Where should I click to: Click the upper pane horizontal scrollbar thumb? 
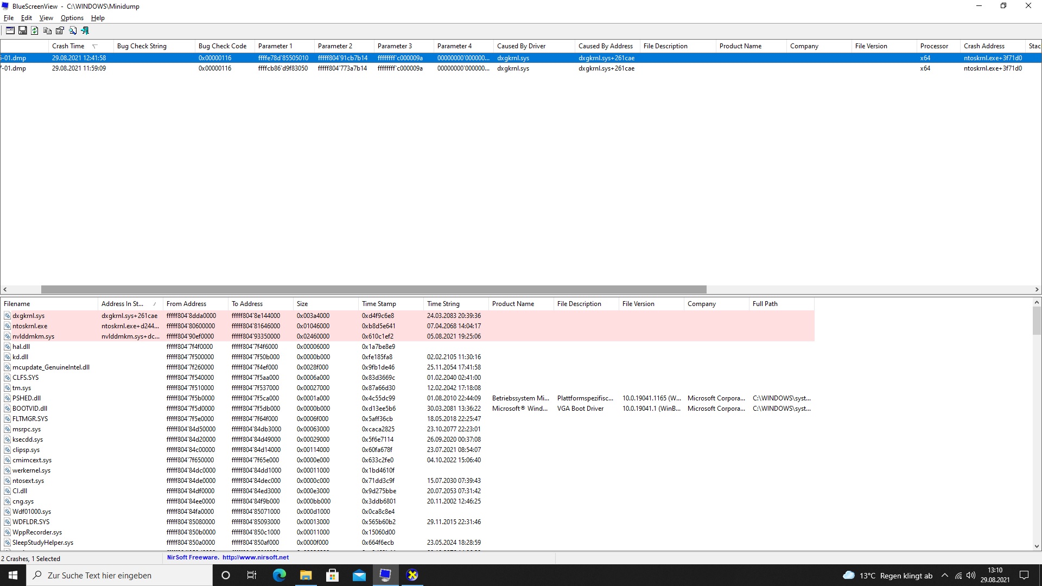click(x=373, y=290)
